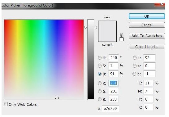Select the Lab a channel radio button
Image resolution: width=169 pixels, height=117 pixels.
[x=135, y=66]
